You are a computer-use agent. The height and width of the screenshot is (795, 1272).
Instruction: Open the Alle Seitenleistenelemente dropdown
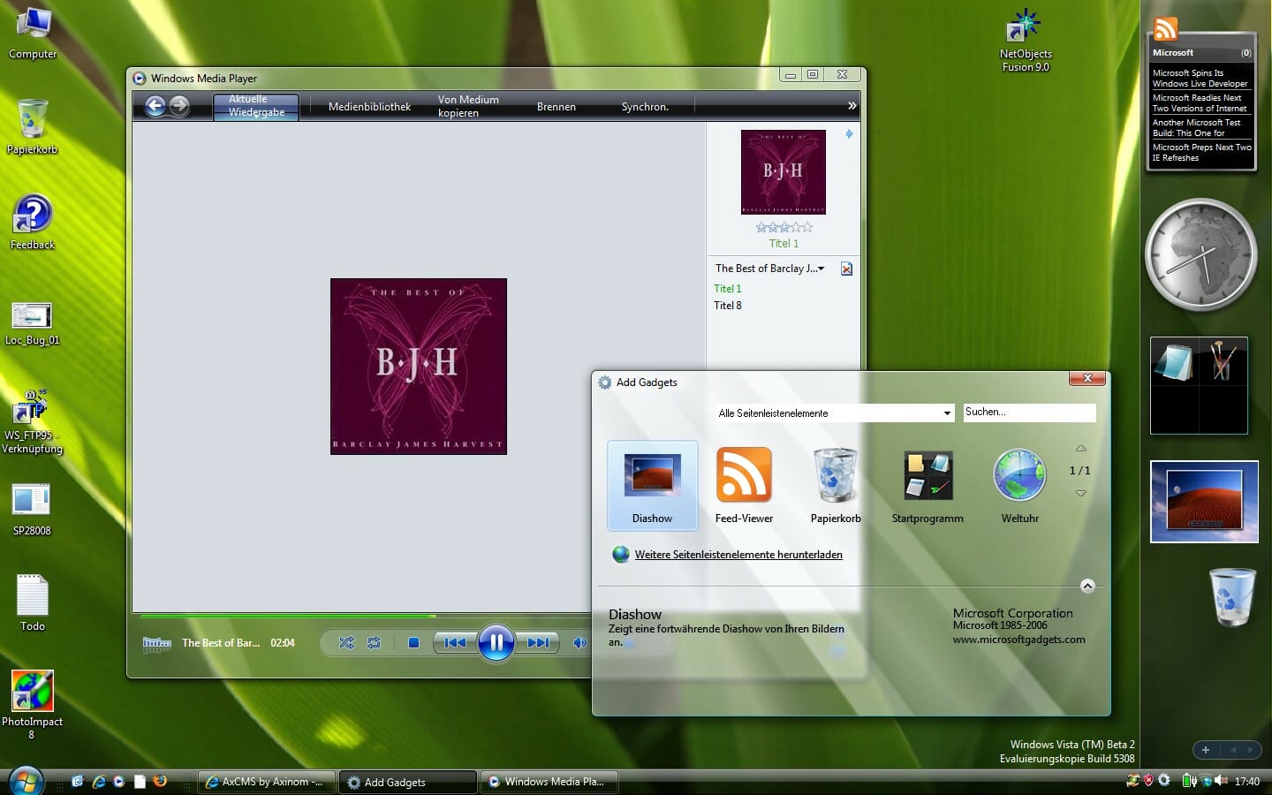tap(835, 413)
